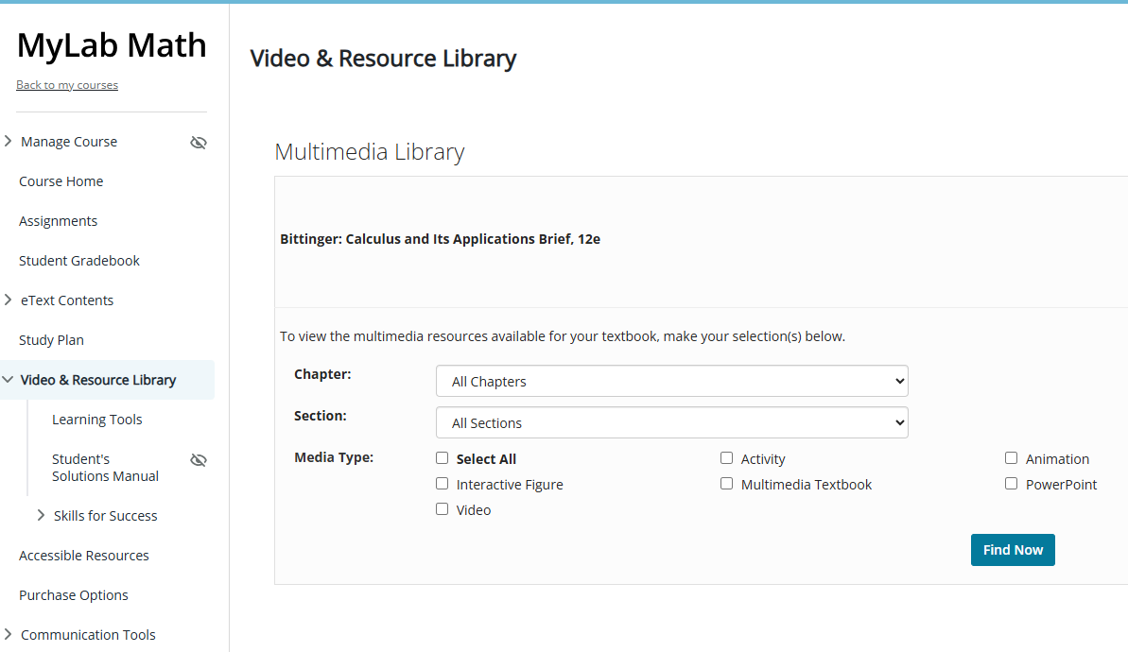This screenshot has width=1128, height=652.
Task: Check the Activity media type
Action: 726,457
